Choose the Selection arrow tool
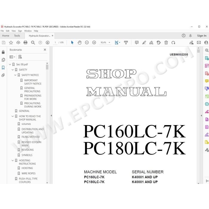Viewport: 209px width, 209px height. point(72,42)
